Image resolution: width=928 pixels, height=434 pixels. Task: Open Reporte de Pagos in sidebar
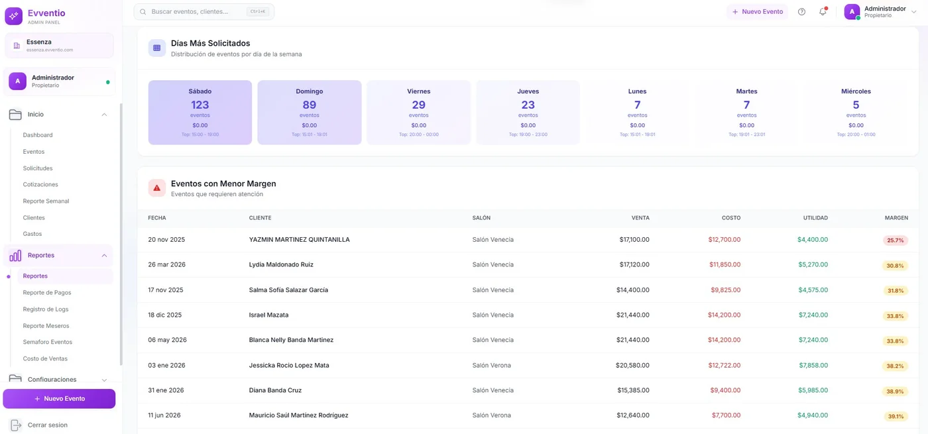[47, 293]
